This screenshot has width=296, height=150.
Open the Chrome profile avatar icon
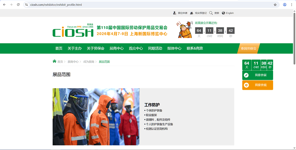(x=285, y=5)
